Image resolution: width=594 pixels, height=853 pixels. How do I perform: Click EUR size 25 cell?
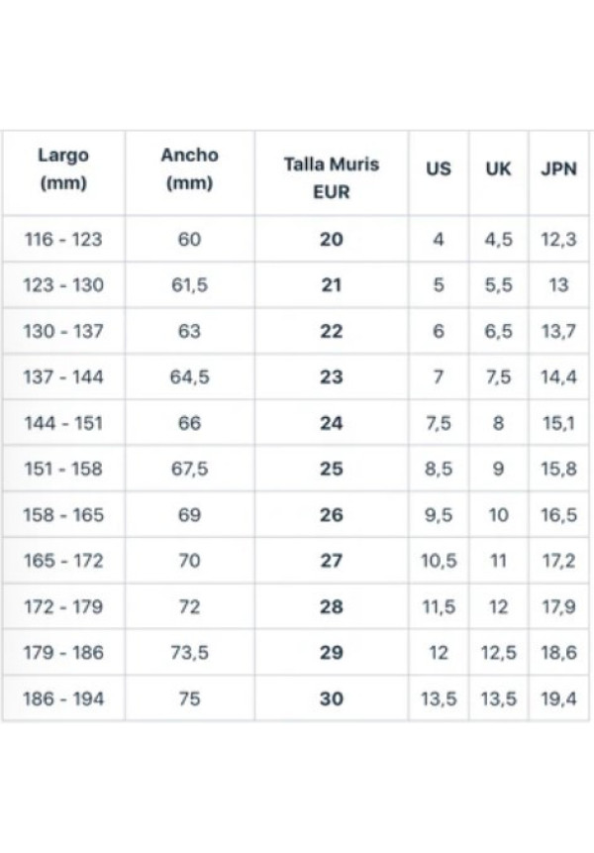pyautogui.click(x=332, y=470)
